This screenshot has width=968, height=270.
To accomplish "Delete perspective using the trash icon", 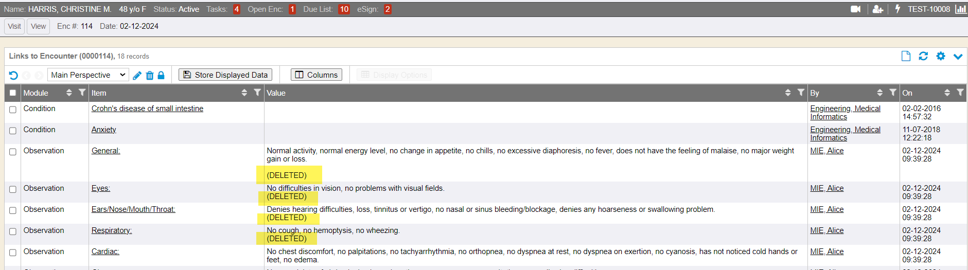I will 150,75.
